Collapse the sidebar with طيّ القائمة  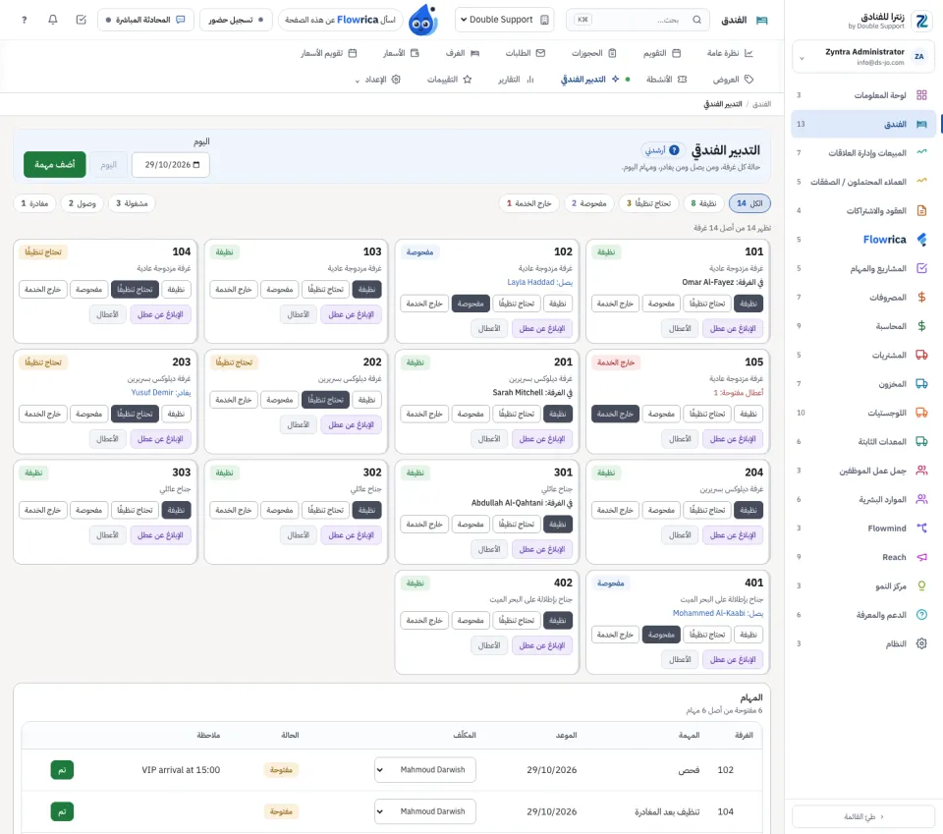863,816
